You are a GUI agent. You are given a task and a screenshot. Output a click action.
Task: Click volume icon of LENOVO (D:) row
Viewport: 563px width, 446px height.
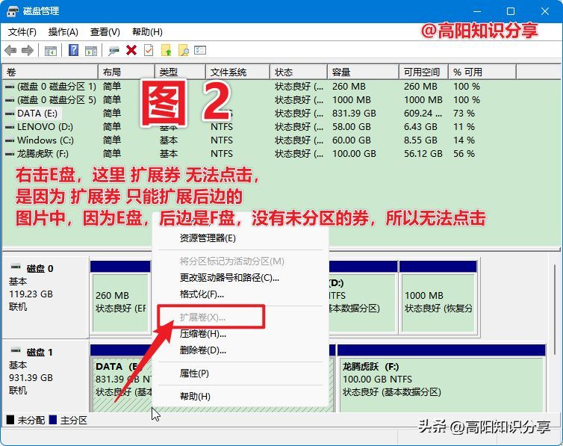tap(10, 127)
